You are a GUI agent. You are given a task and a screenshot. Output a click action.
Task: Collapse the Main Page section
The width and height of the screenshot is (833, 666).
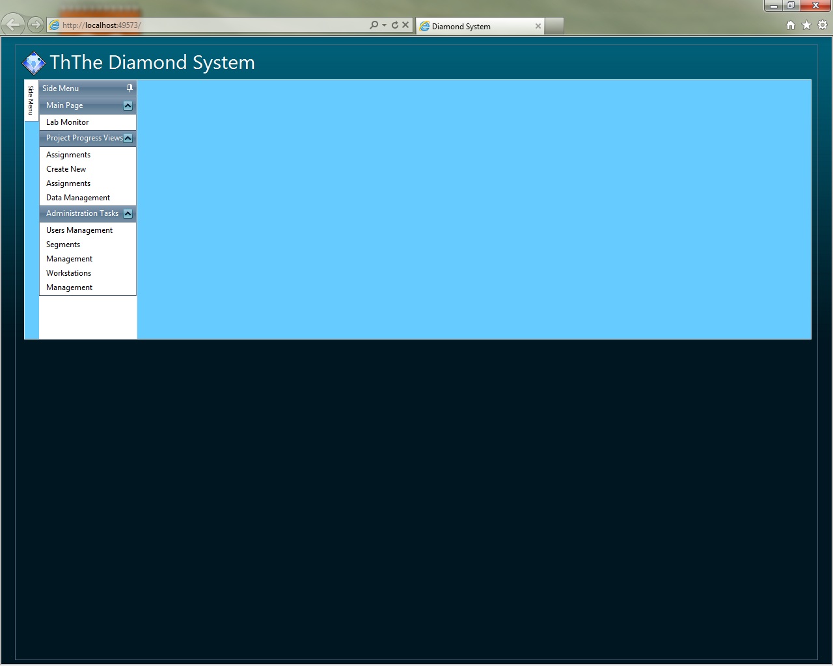[x=128, y=105]
